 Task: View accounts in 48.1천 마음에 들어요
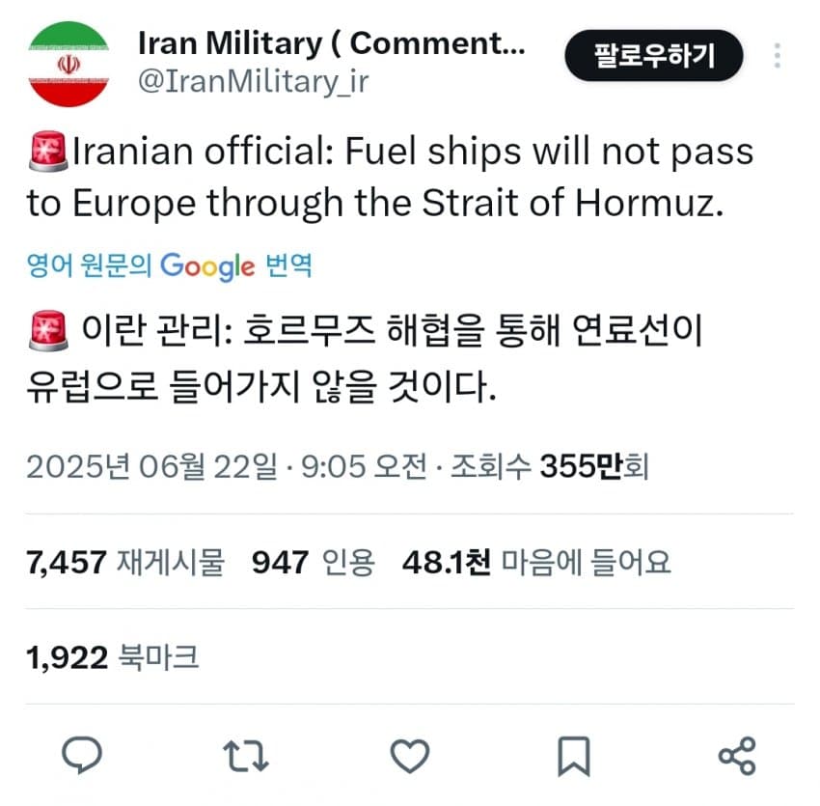535,562
